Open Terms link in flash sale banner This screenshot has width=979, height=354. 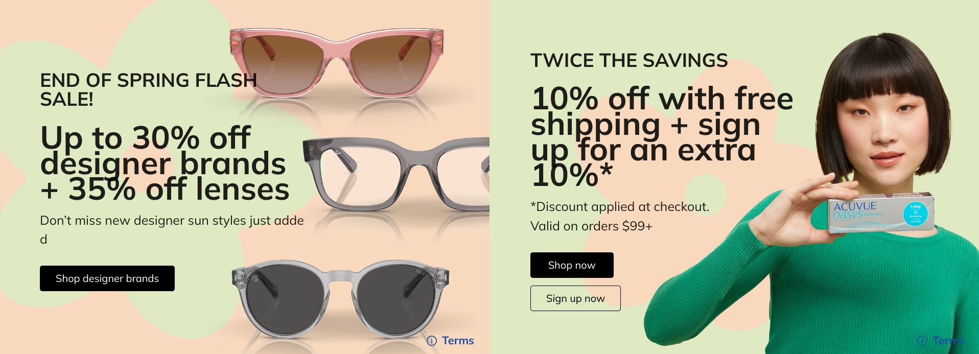coord(458,341)
